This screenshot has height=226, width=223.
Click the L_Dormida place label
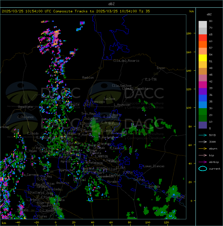pos(153,187)
